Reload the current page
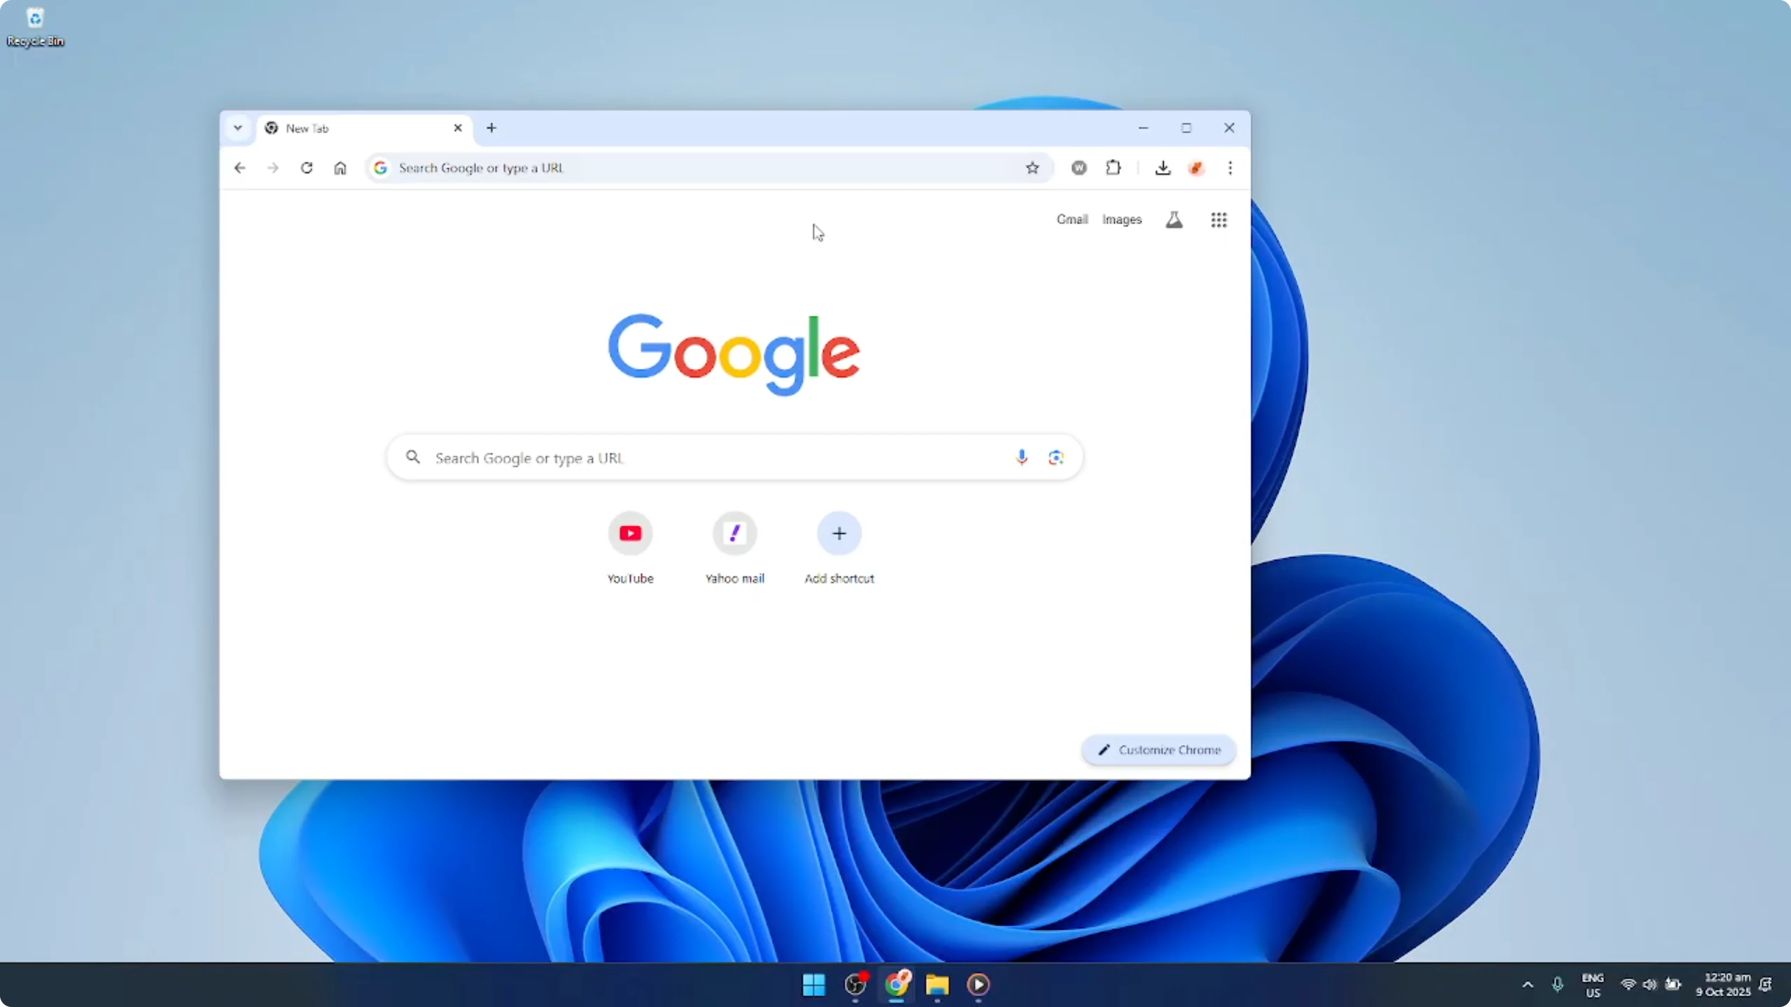The image size is (1791, 1007). [x=307, y=167]
